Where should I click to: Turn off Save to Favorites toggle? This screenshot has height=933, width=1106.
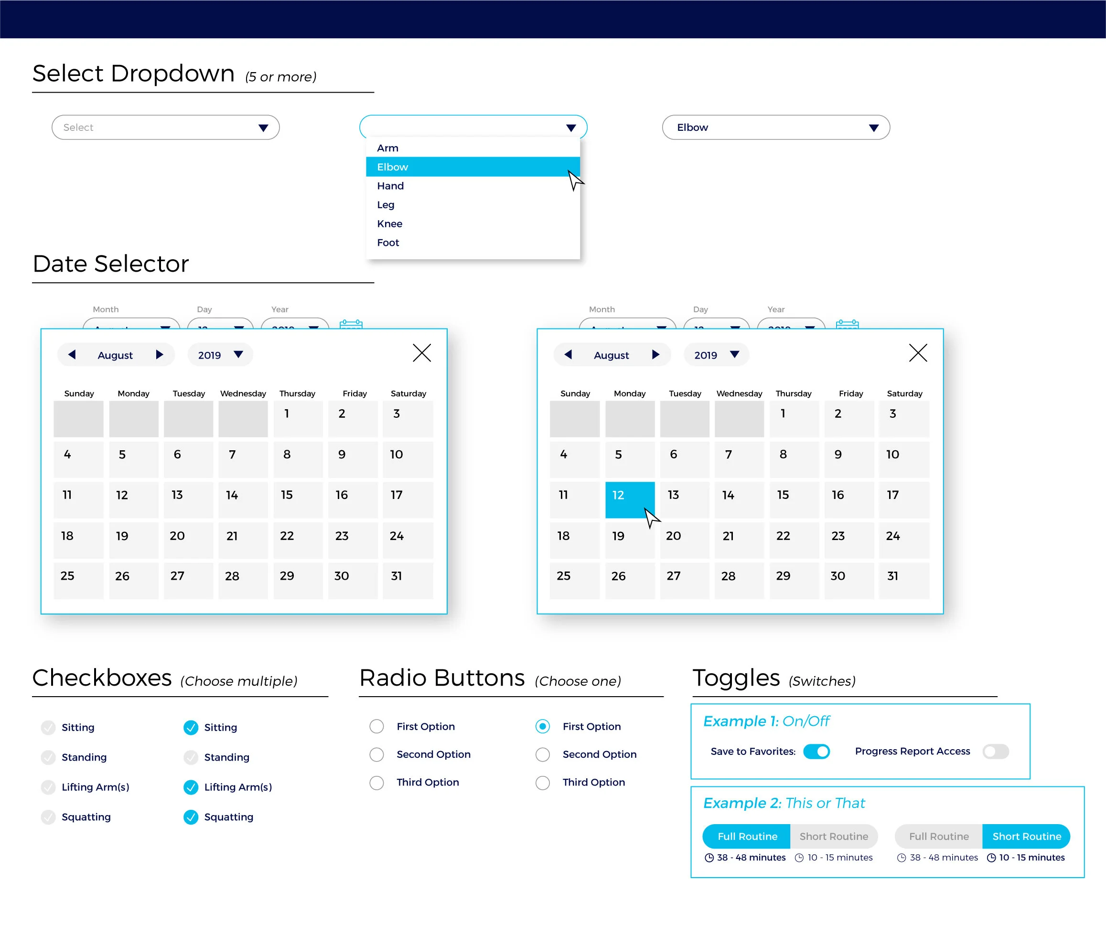(x=816, y=752)
